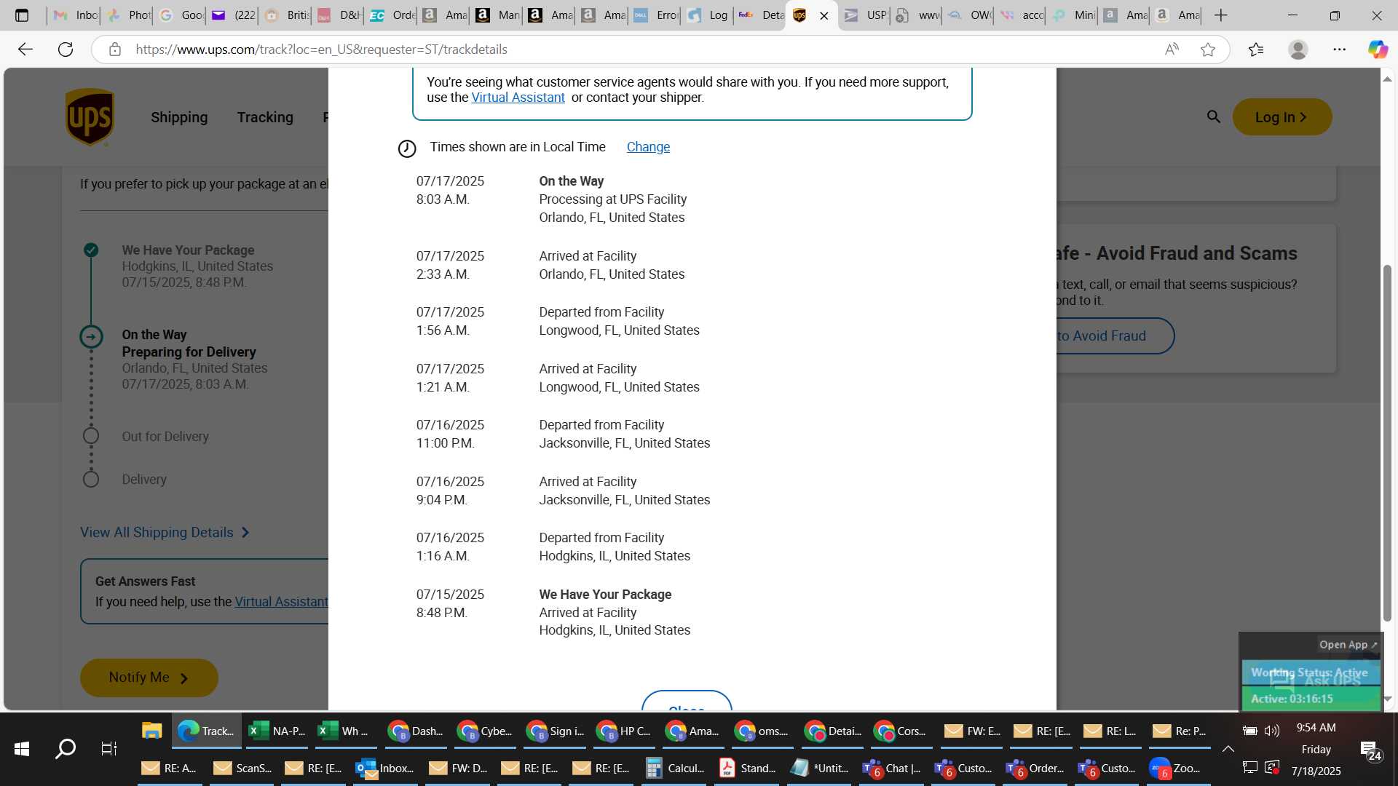Image resolution: width=1398 pixels, height=786 pixels.
Task: Click the Notify Me button
Action: (149, 678)
